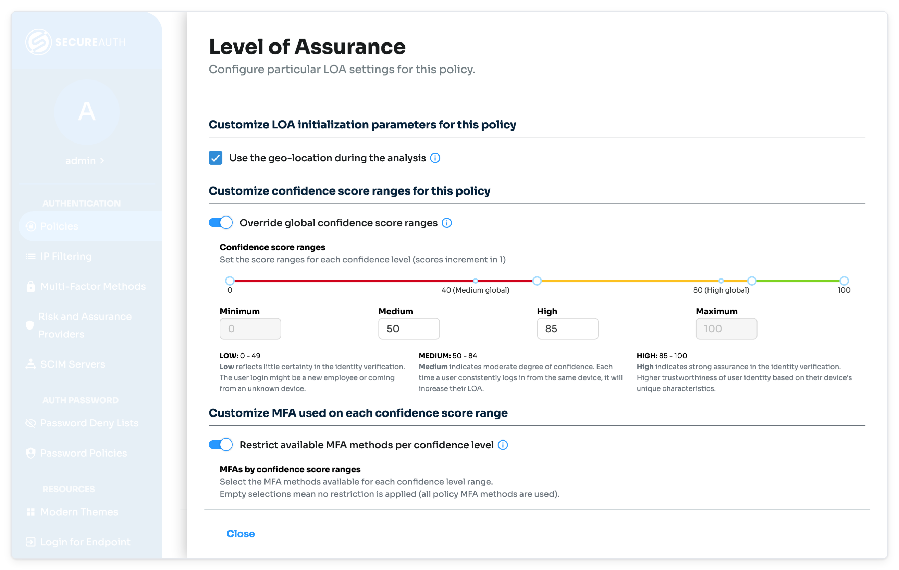
Task: Click the IP Filtering list icon
Action: tap(30, 257)
